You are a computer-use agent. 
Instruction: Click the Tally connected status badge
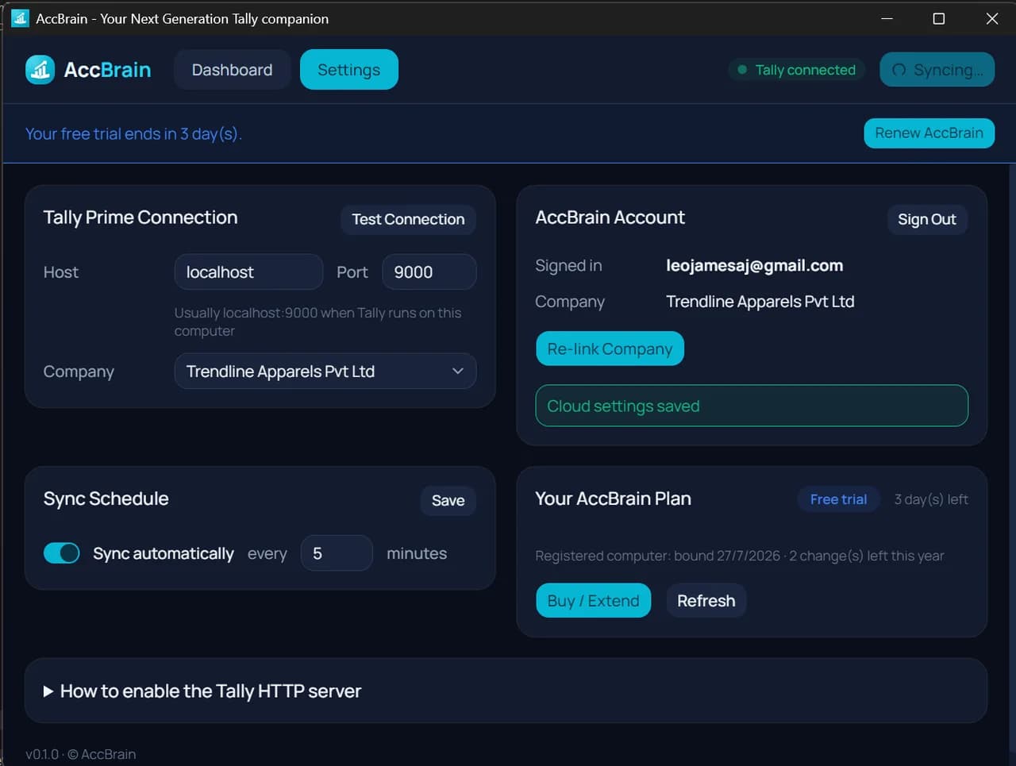pyautogui.click(x=797, y=70)
